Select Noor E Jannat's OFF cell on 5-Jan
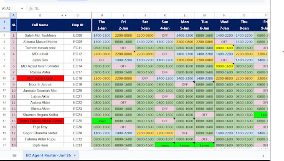Image resolution: width=284 pixels, height=161 pixels. (185, 84)
